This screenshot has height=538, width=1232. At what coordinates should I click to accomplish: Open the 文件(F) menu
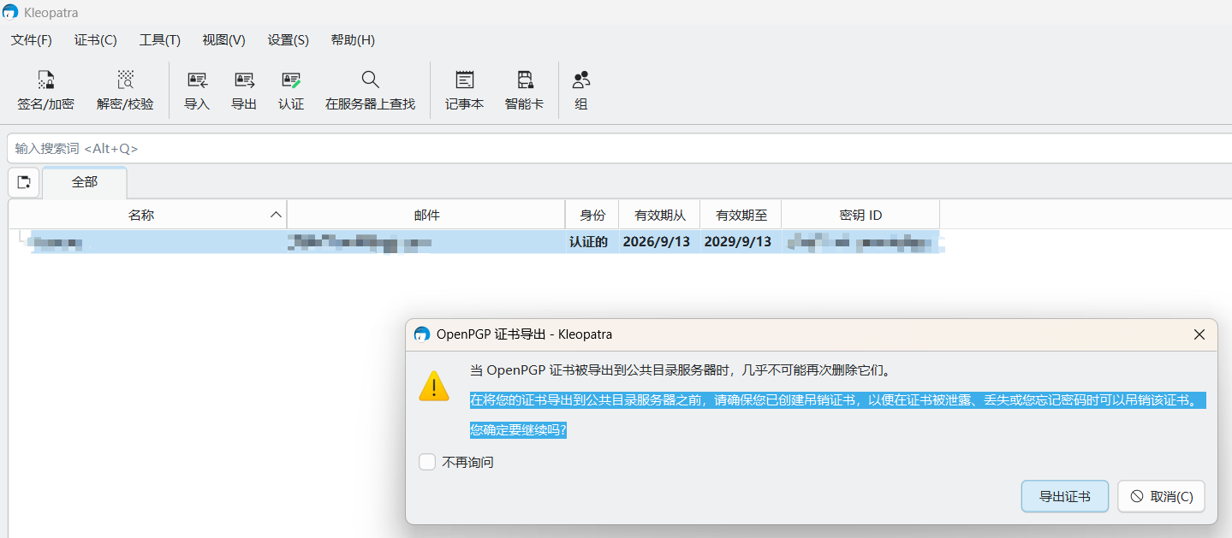tap(32, 40)
